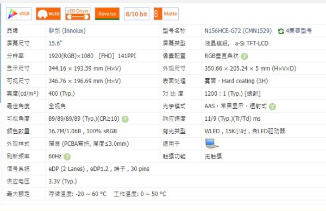Click the green refresh icon by compatible models
This screenshot has height=211, width=326.
click(x=281, y=31)
